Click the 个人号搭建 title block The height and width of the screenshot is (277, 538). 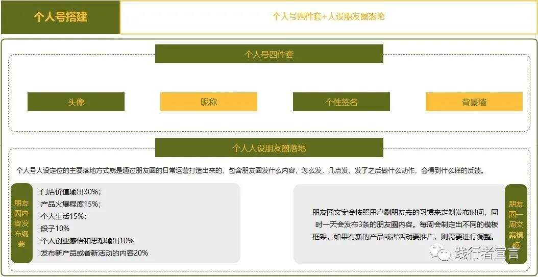tap(60, 17)
